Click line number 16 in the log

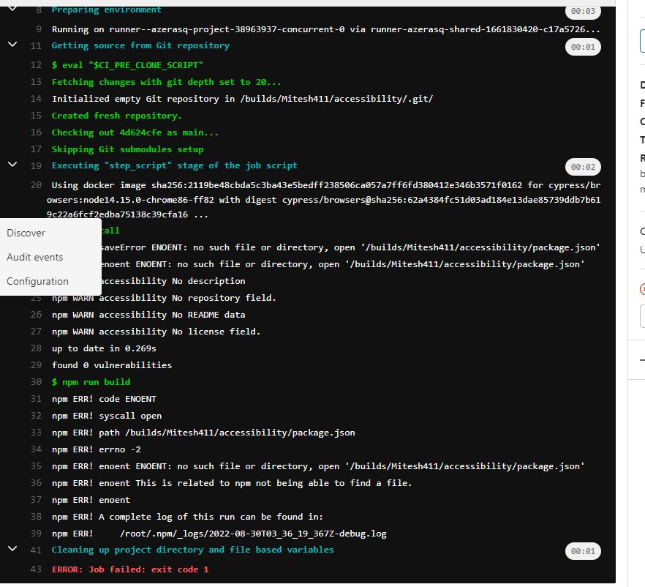click(36, 132)
